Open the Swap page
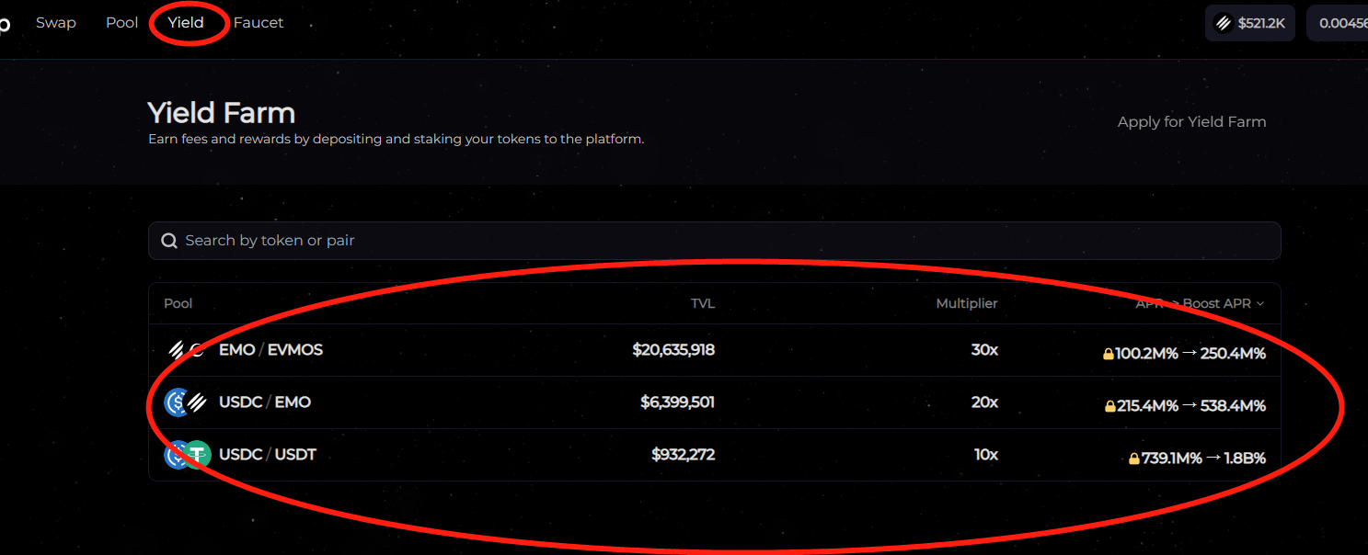 (x=56, y=22)
